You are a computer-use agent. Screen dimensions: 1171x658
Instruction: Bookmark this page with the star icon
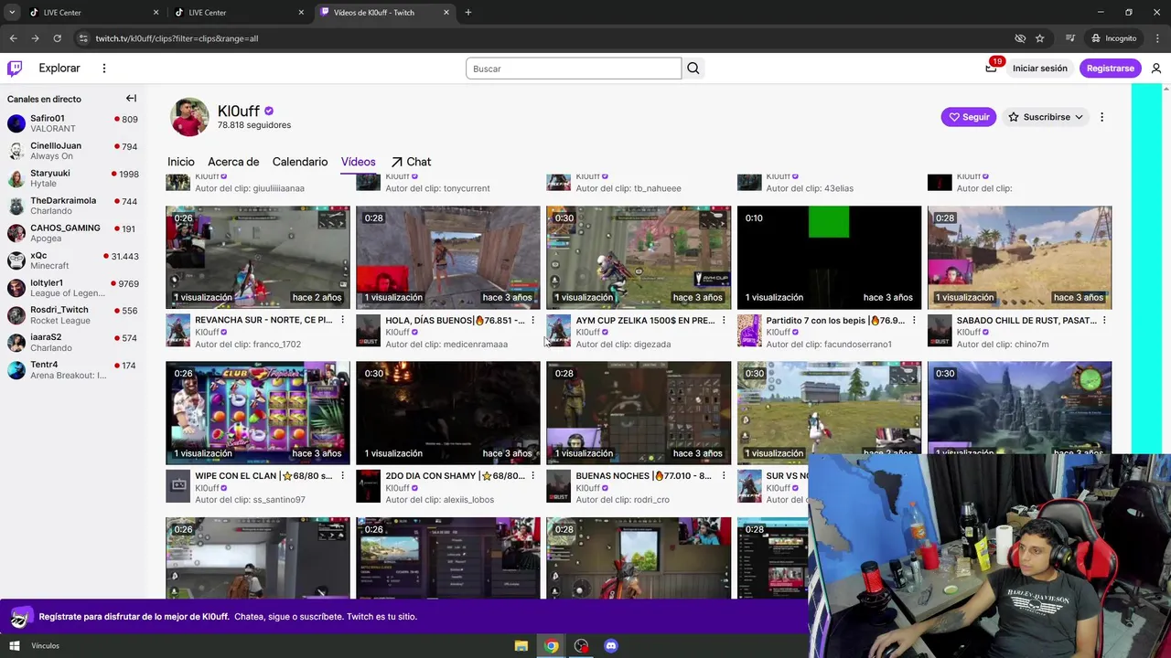point(1040,38)
